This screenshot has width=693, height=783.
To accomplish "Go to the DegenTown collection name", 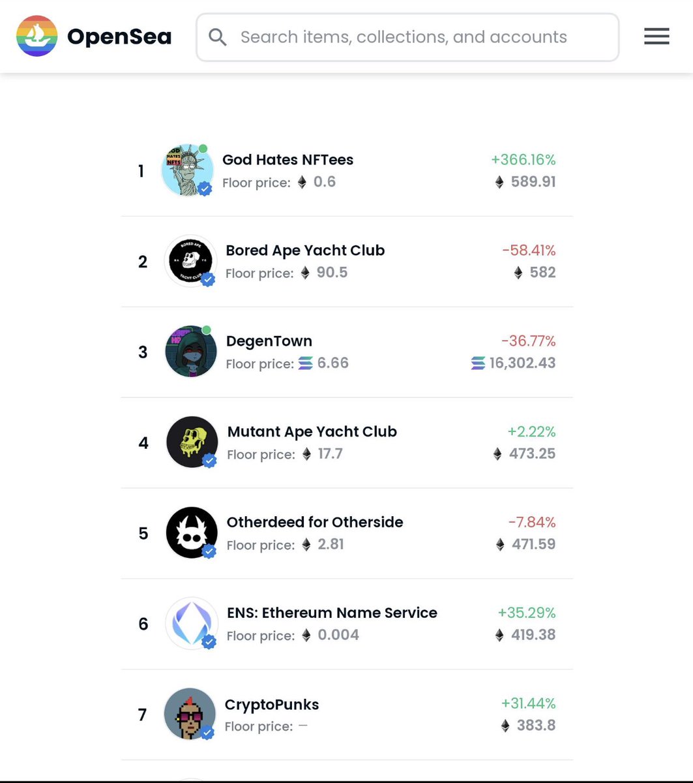I will 269,341.
